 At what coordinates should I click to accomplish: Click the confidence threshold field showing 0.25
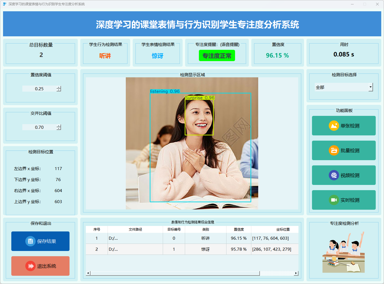pos(39,89)
